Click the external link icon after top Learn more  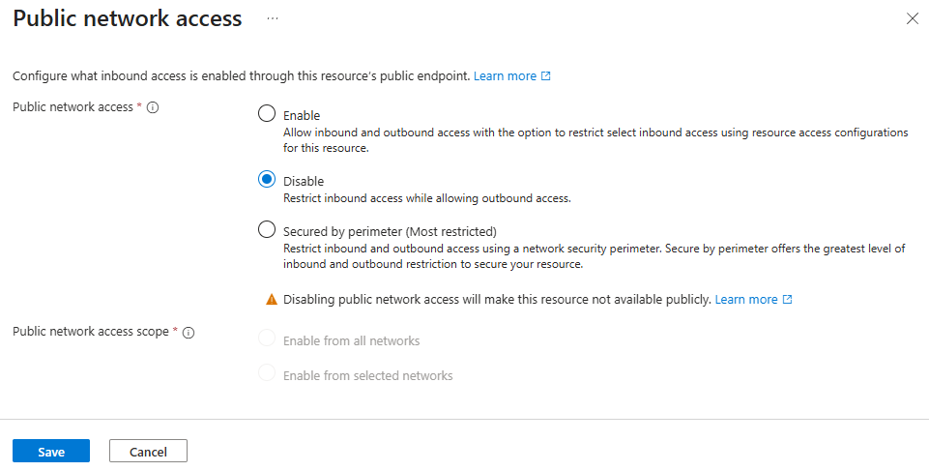pyautogui.click(x=546, y=75)
